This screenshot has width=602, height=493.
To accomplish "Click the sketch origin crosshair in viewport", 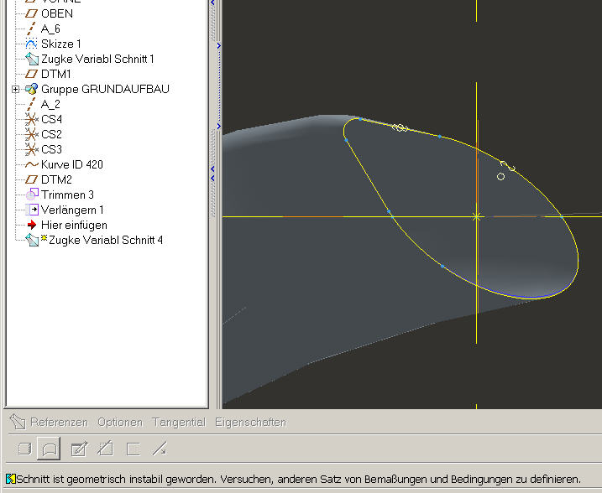I will [x=476, y=216].
